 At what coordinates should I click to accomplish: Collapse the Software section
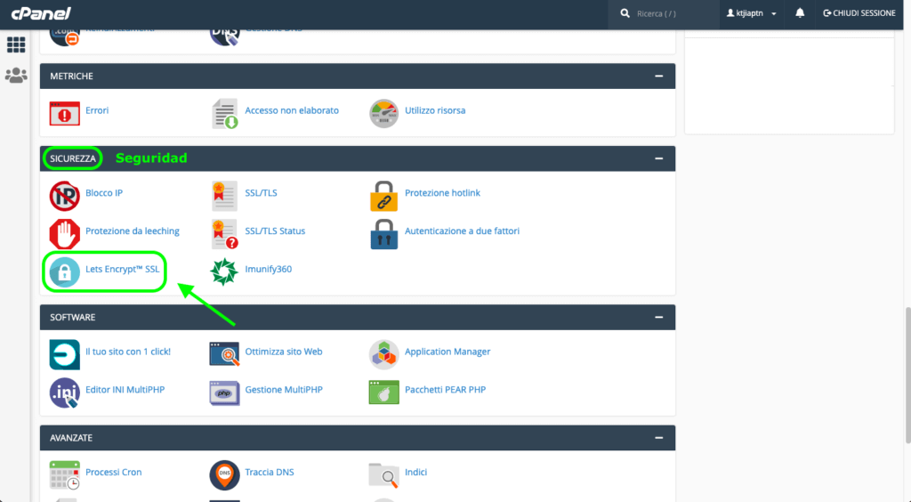tap(658, 317)
